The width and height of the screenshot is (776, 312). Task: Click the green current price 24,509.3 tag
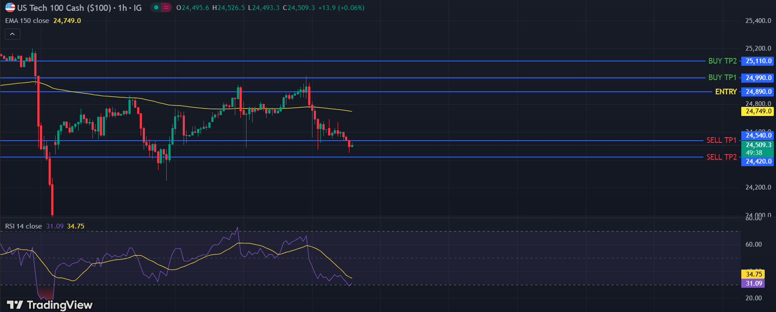click(758, 145)
